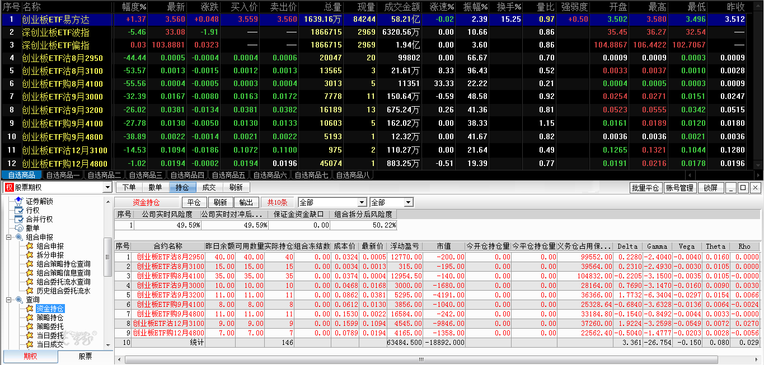This screenshot has height=365, width=764.
Task: Collapse the 查询 tree node
Action: [9, 300]
